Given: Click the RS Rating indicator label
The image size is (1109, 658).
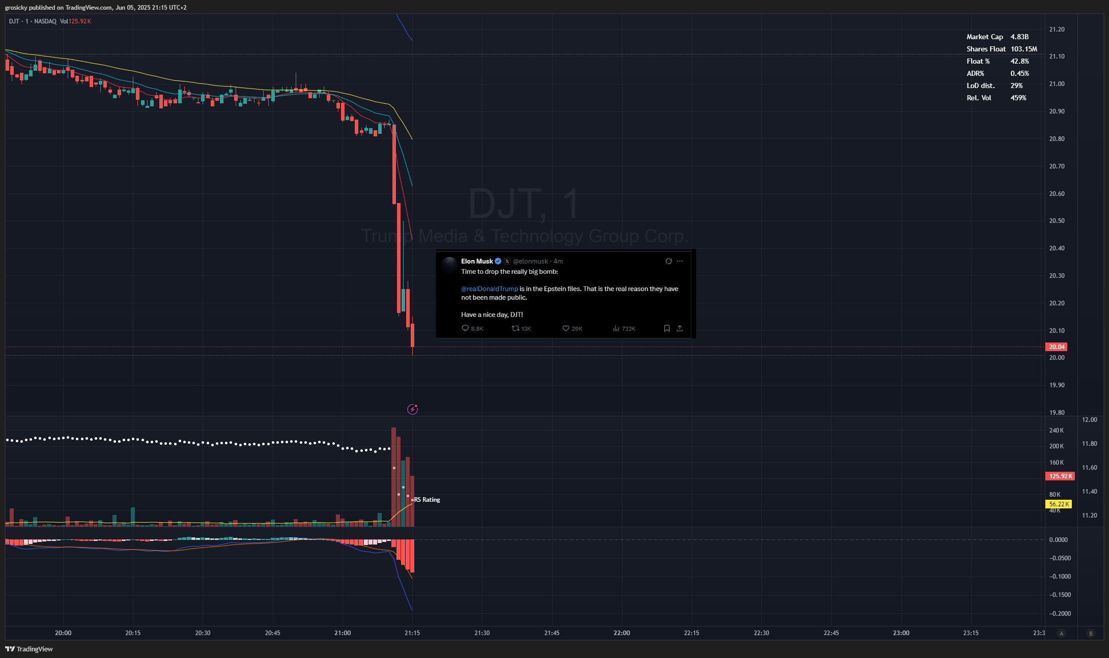Looking at the screenshot, I should point(427,500).
